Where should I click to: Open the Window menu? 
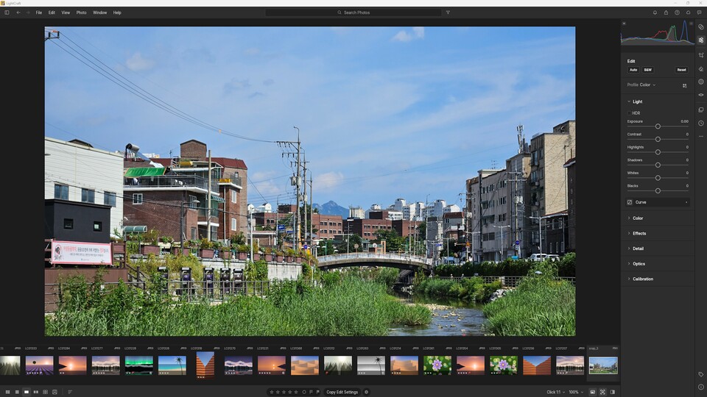pyautogui.click(x=99, y=12)
